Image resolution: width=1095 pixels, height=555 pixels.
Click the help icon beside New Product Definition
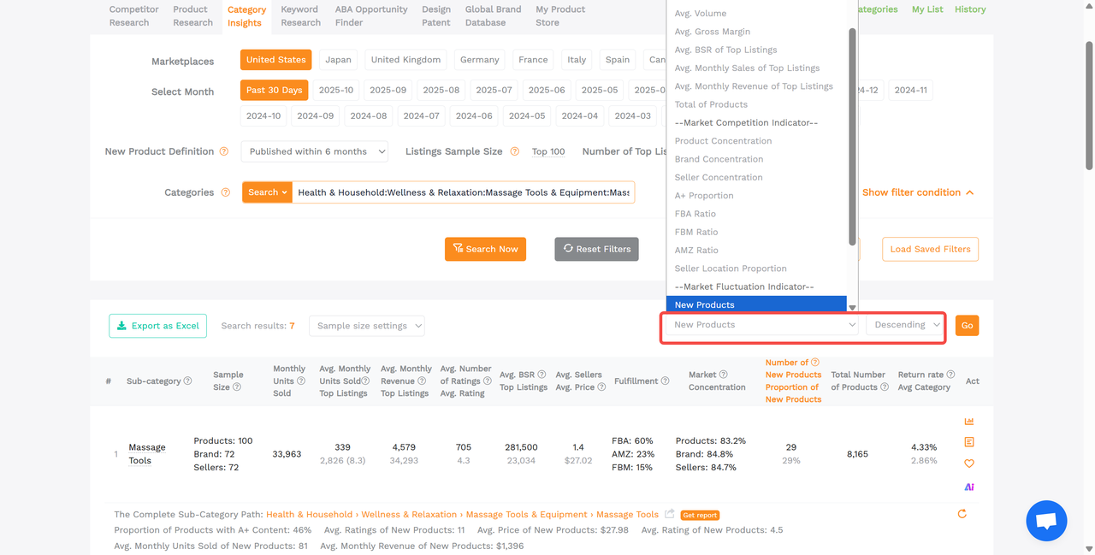224,151
